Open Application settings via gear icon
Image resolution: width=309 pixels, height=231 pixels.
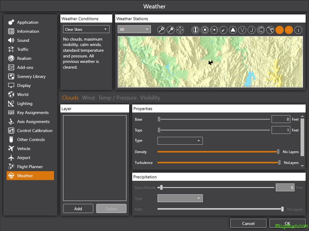(x=11, y=22)
